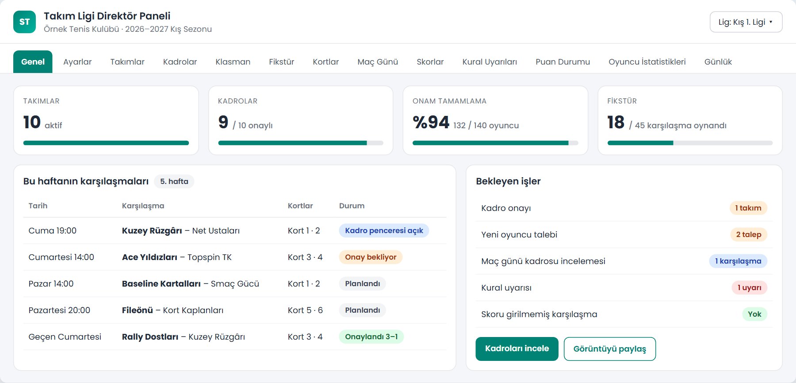This screenshot has width=796, height=383.
Task: Open the Günlük tab
Action: 718,62
